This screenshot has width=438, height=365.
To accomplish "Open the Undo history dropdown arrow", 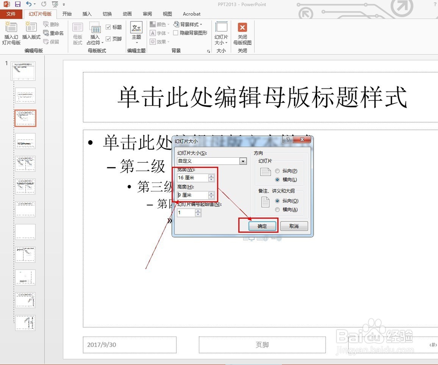I will click(35, 4).
